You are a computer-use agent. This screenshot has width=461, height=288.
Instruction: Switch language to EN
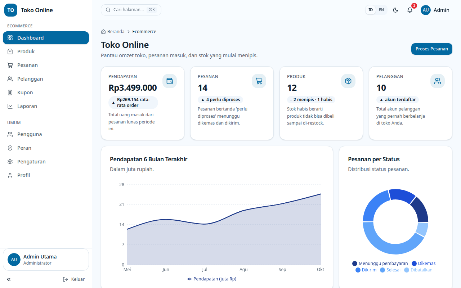point(381,10)
